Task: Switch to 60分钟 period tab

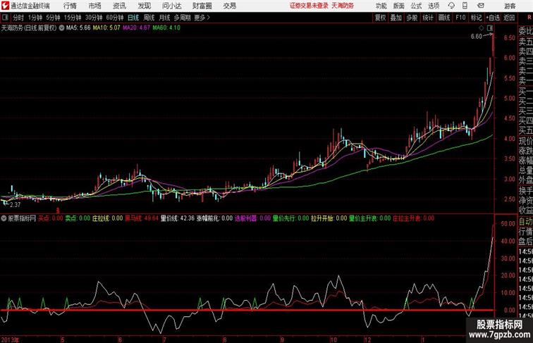Action: click(115, 18)
